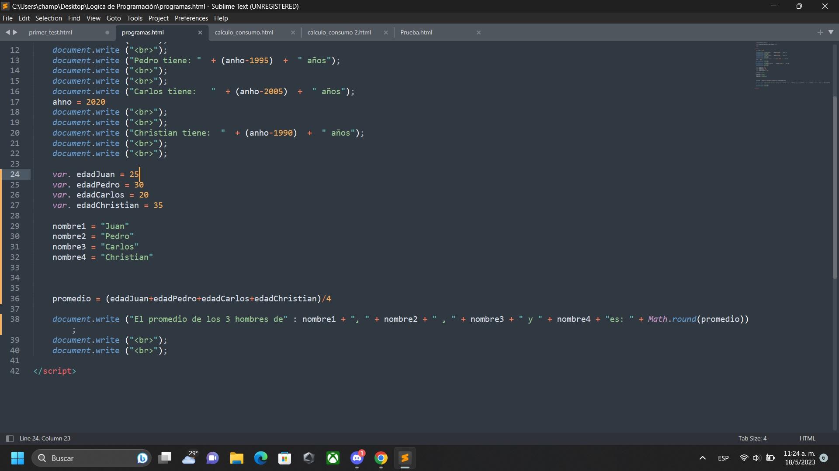This screenshot has width=839, height=471.
Task: Open the Preferences menu
Action: tap(191, 18)
